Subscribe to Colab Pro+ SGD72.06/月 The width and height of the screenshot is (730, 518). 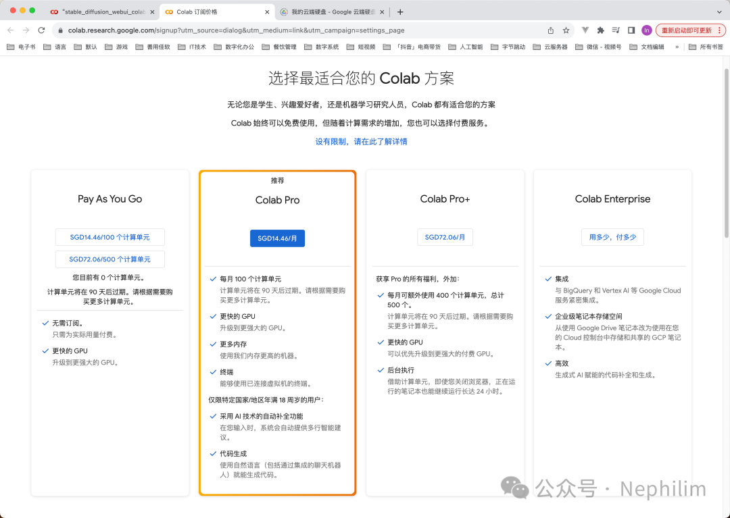coord(445,237)
